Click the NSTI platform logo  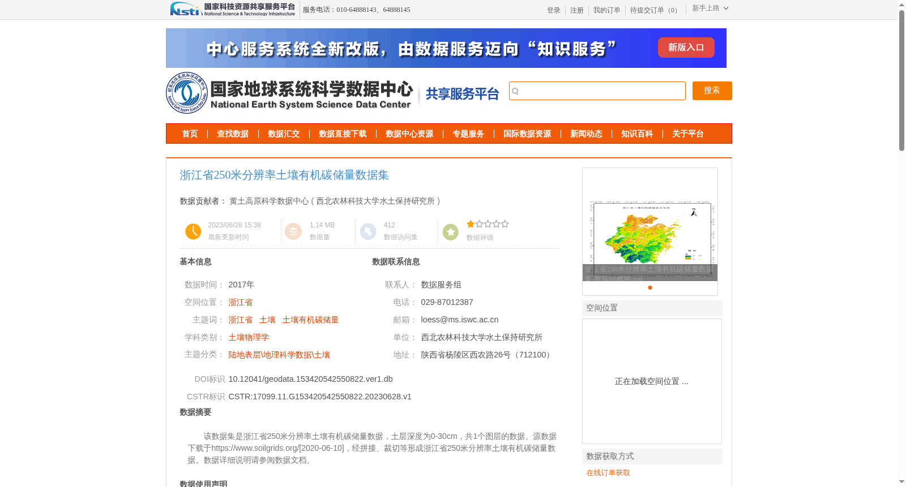tap(233, 9)
